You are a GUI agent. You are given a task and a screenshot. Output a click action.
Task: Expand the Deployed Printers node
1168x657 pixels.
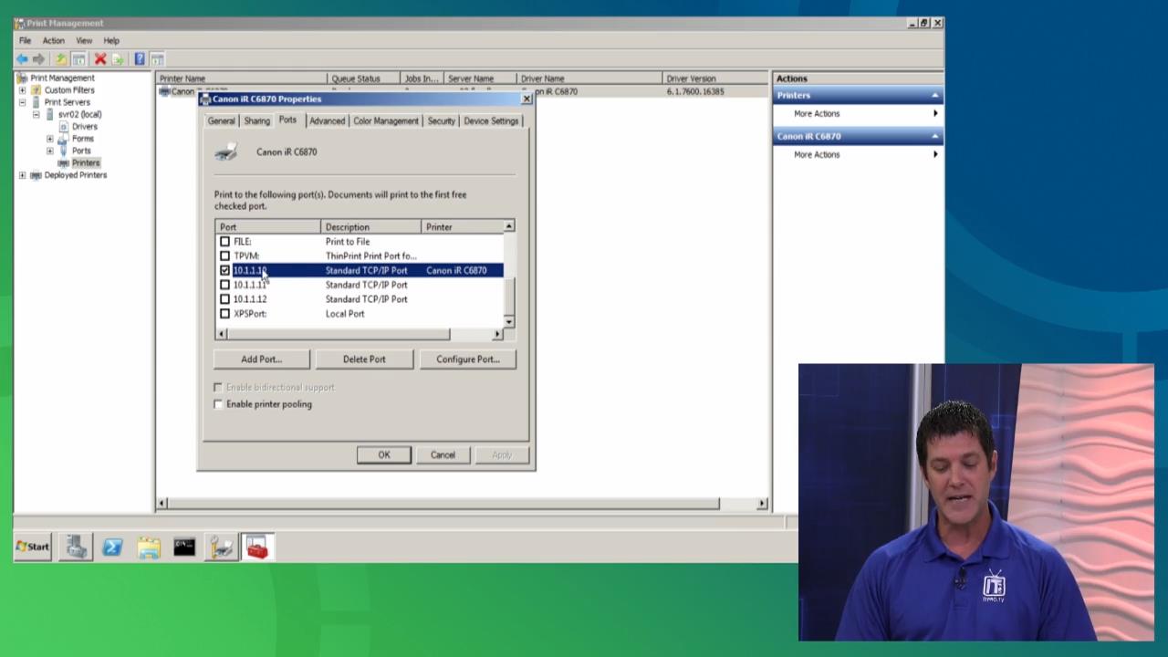click(x=22, y=175)
